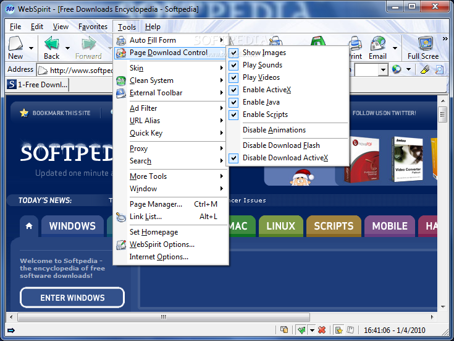Image resolution: width=454 pixels, height=341 pixels.
Task: Open the Edit menu
Action: point(37,27)
